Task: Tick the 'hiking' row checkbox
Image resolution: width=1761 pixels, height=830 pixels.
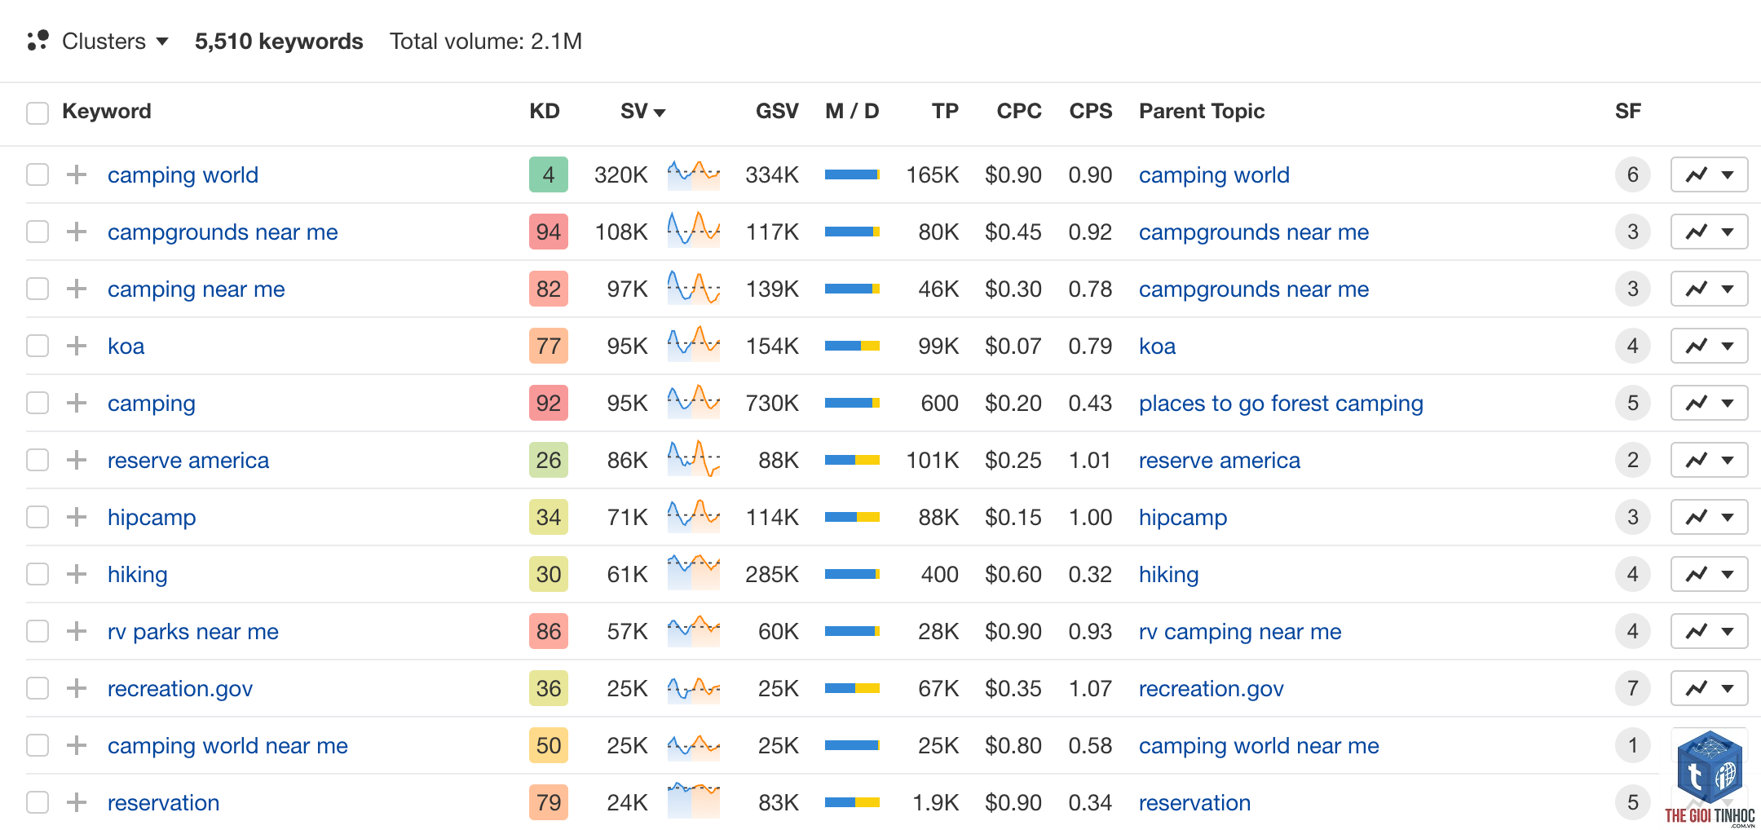Action: point(38,574)
